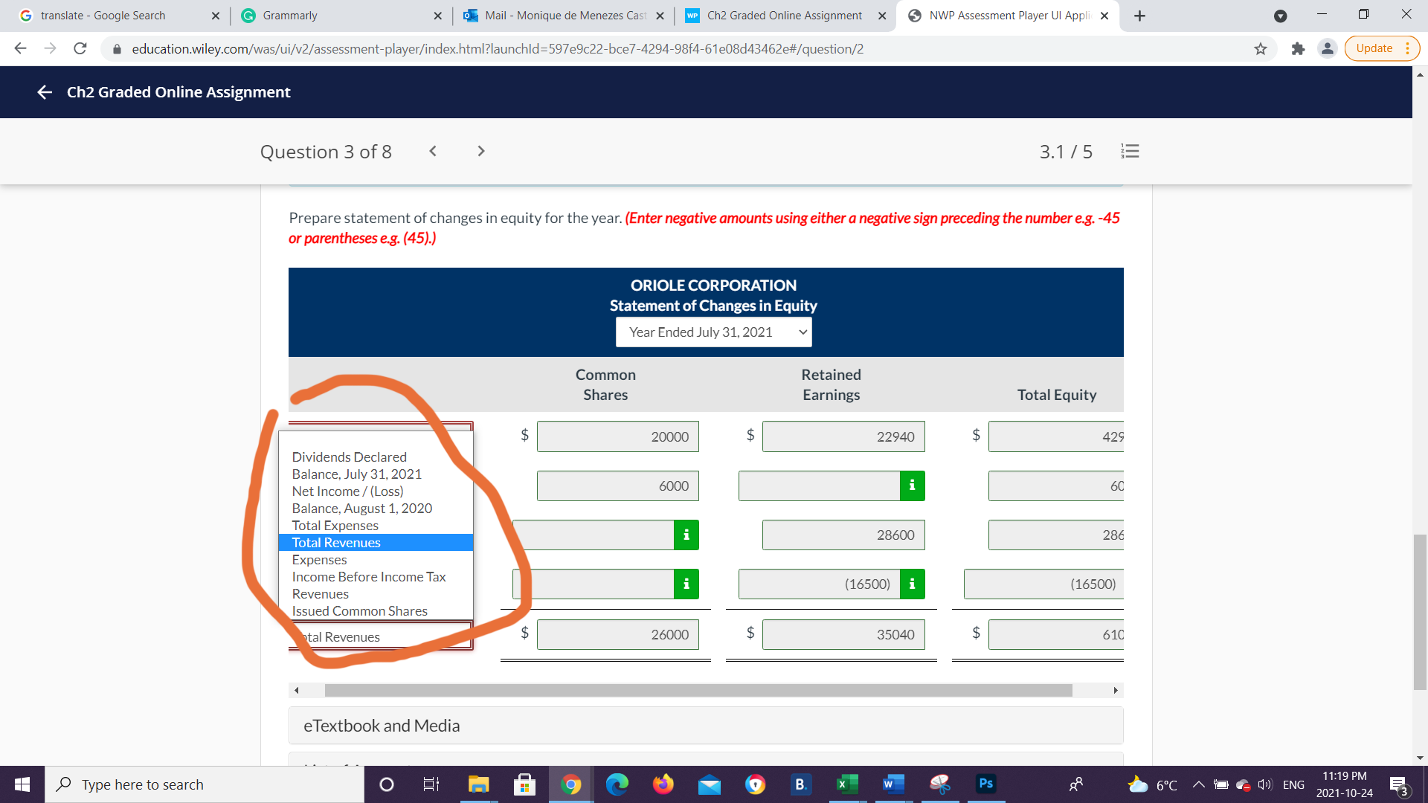
Task: Click the bookmark star in the address bar
Action: [1261, 48]
